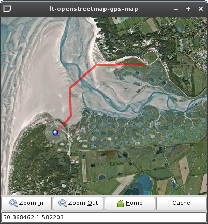208x224 pixels.
Task: Click the Cache button
Action: (182, 203)
